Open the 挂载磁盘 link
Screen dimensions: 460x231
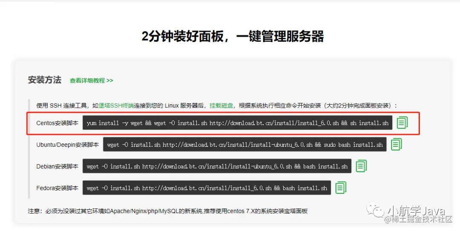tap(221, 106)
